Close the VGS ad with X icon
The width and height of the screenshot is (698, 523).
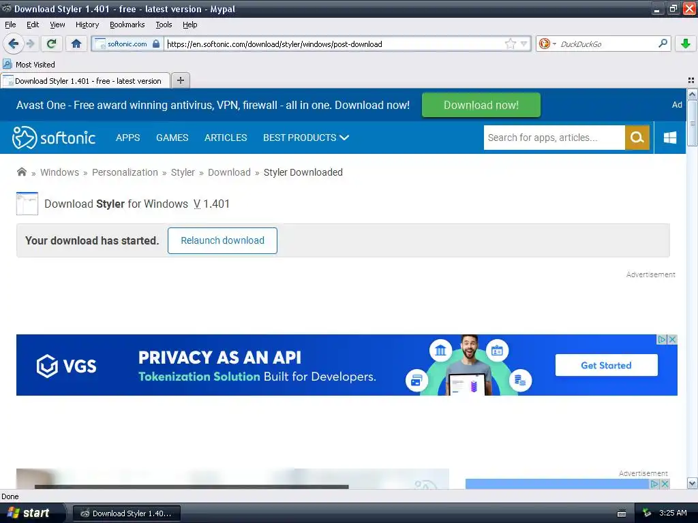point(673,339)
